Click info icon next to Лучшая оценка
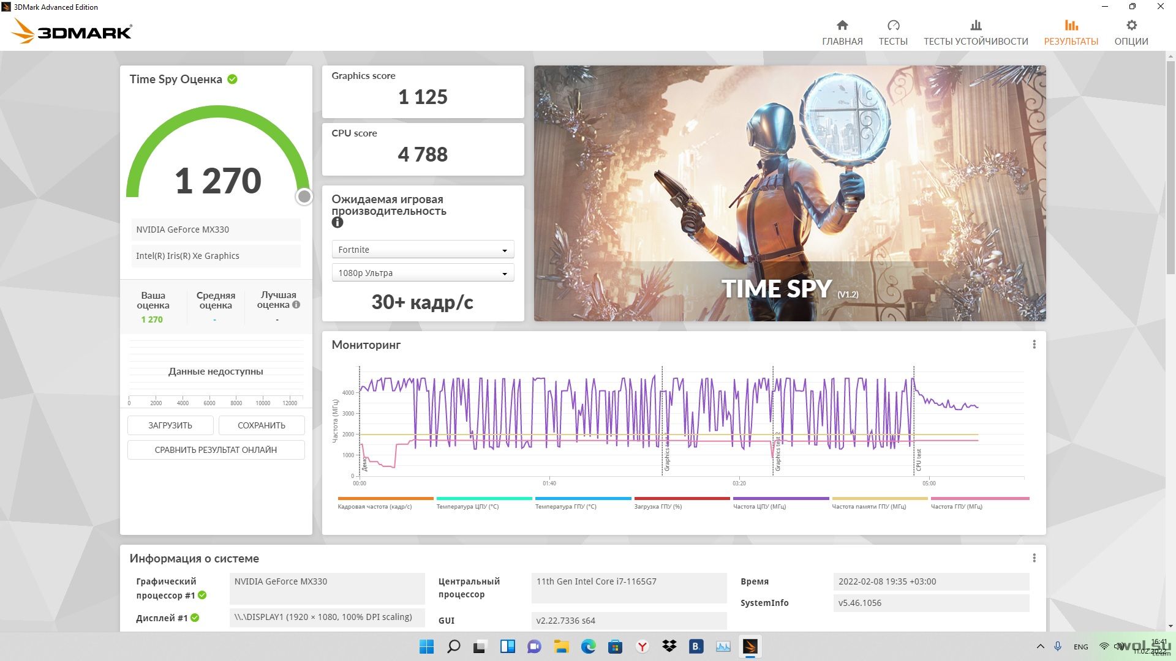Viewport: 1176px width, 661px height. pyautogui.click(x=296, y=305)
